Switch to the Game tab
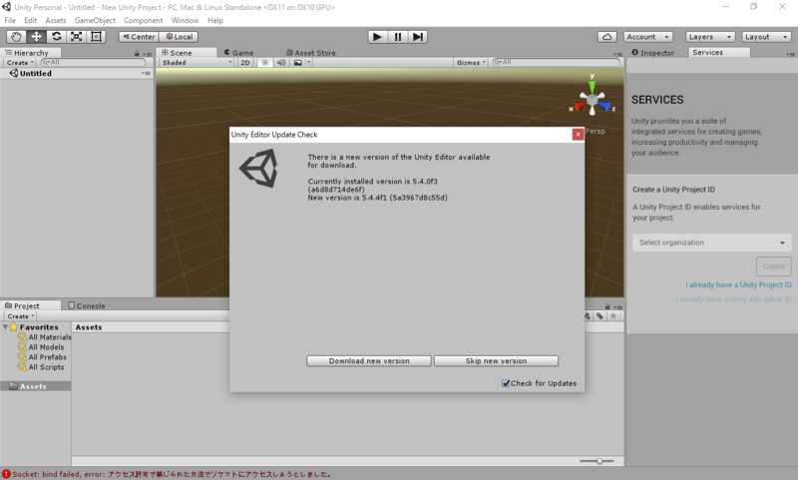798x480 pixels. [x=238, y=53]
